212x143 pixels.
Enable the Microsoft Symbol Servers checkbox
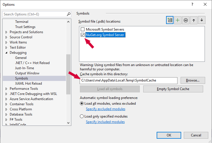point(83,29)
